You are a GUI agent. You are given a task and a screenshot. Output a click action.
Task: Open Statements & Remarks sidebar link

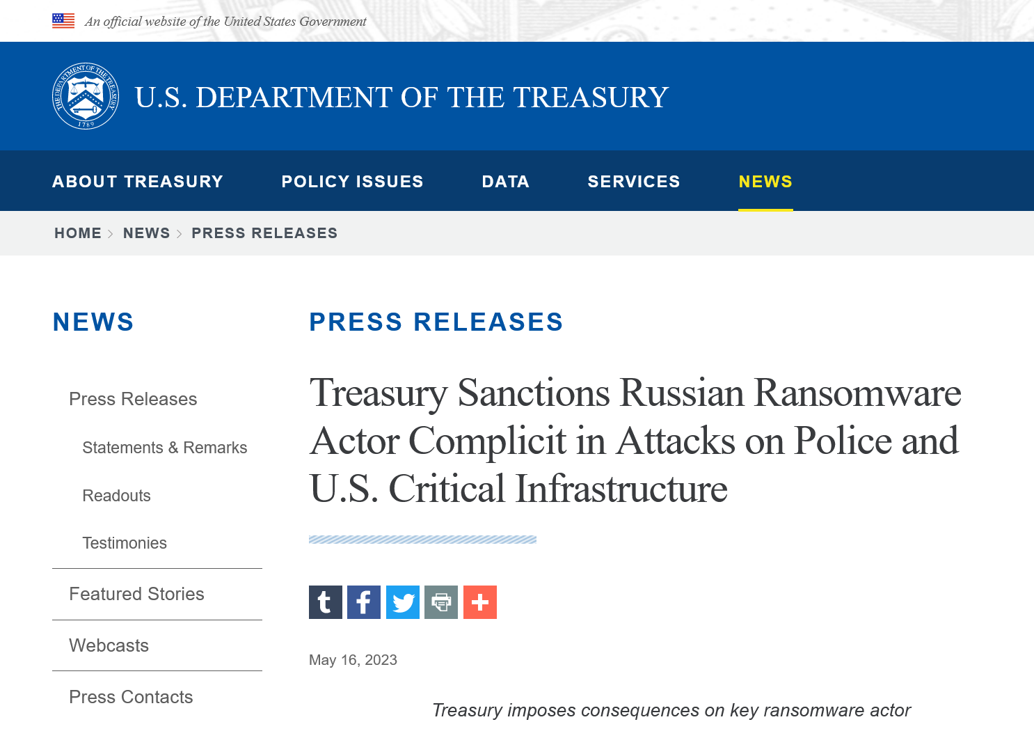point(165,448)
